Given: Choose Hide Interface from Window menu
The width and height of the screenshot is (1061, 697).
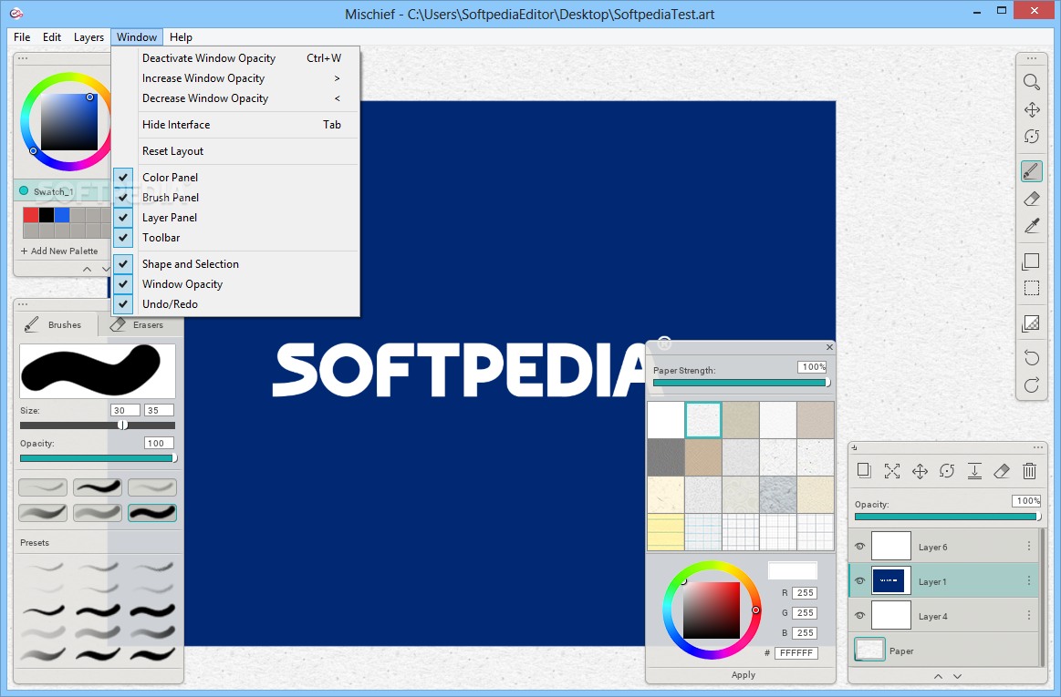Looking at the screenshot, I should pyautogui.click(x=235, y=125).
